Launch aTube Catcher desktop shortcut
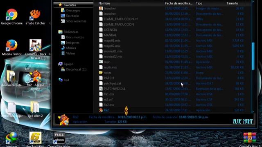 coord(35,17)
